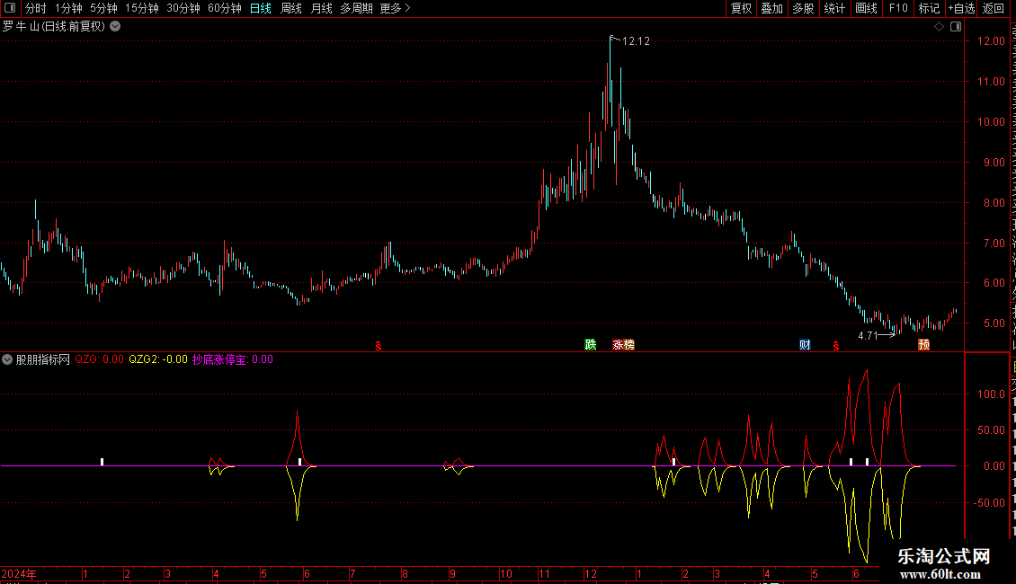Switch to 日线 daily chart
The width and height of the screenshot is (1016, 584).
pyautogui.click(x=261, y=8)
